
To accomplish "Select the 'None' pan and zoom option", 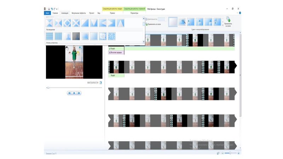I will click(x=173, y=22).
